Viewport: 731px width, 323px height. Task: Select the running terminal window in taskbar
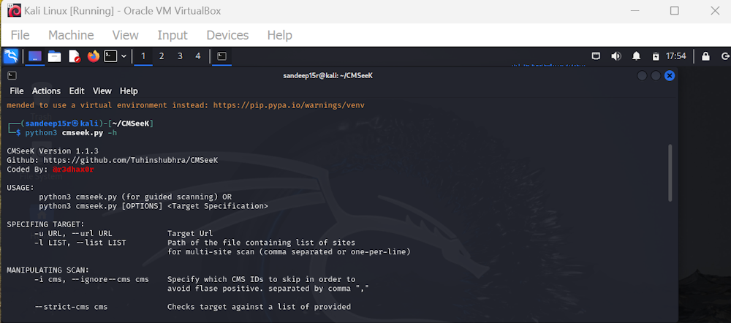(x=222, y=56)
